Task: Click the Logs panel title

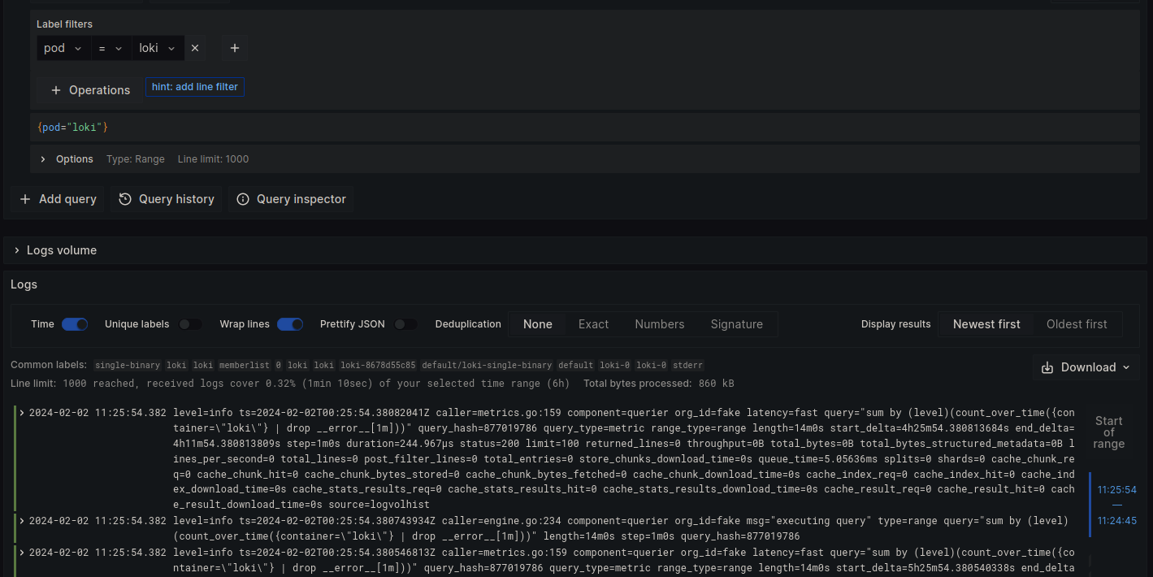Action: [x=24, y=284]
